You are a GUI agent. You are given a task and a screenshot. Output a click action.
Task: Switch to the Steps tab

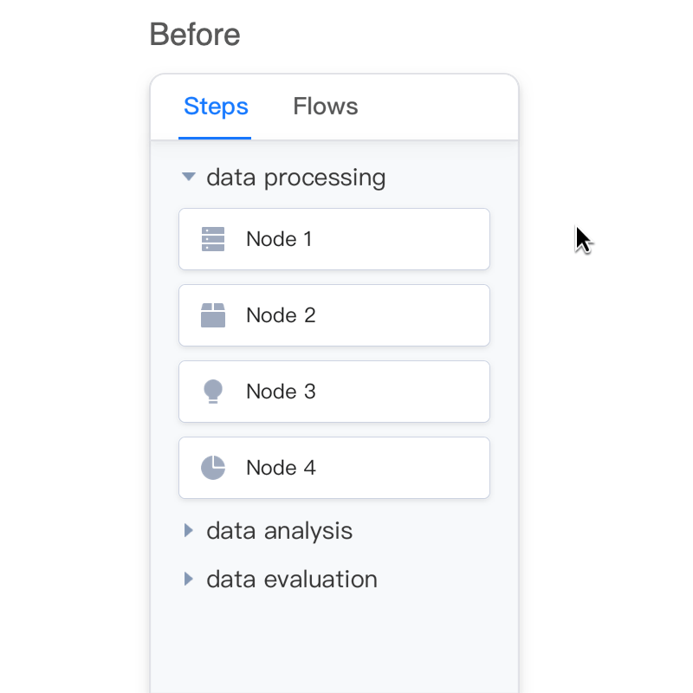pos(216,107)
